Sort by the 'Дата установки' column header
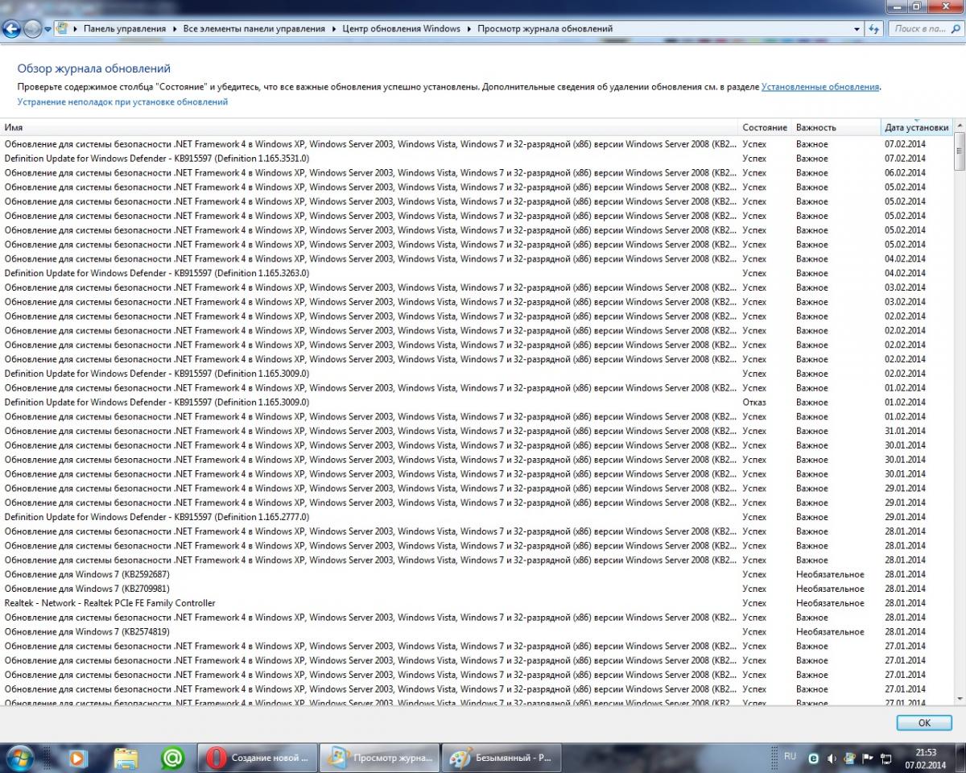The height and width of the screenshot is (773, 966). pyautogui.click(x=917, y=127)
